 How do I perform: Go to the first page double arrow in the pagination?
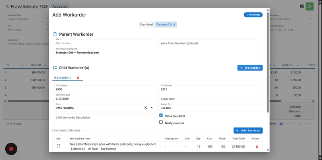pos(288,124)
